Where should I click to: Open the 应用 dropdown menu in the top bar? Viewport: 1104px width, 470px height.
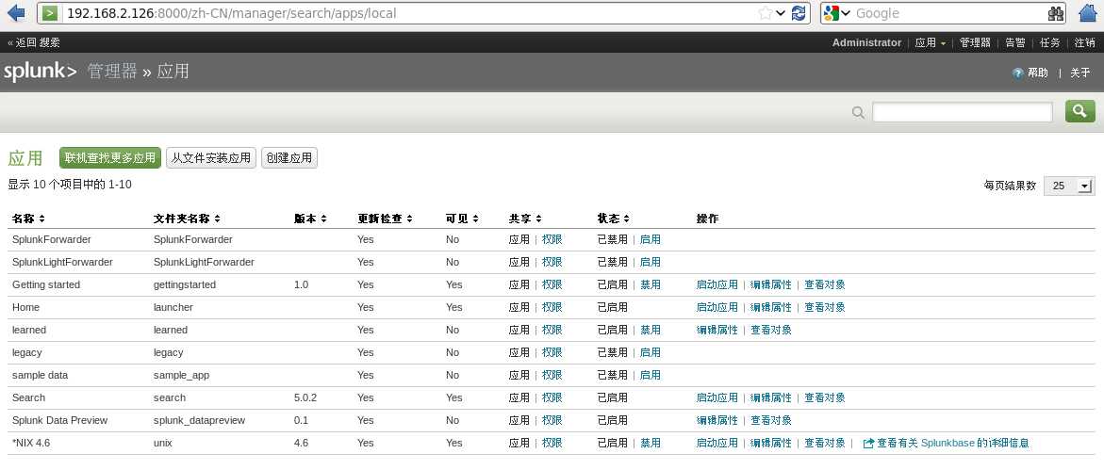point(931,43)
